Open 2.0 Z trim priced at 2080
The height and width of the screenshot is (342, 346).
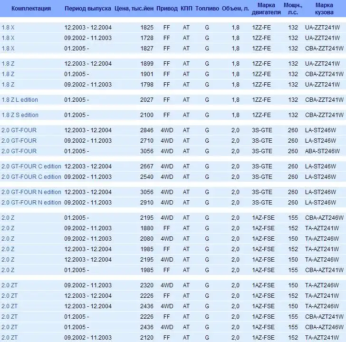[x=8, y=239]
